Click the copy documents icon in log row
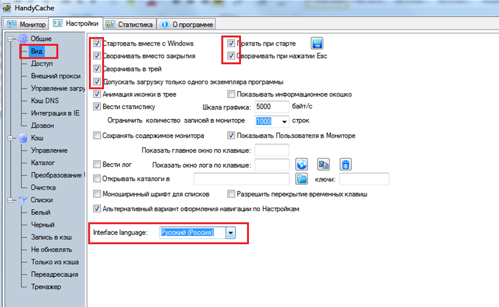 323,164
